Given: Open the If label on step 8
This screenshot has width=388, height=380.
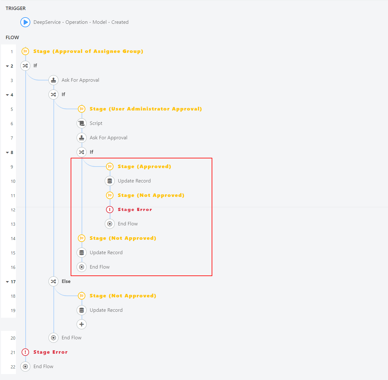Looking at the screenshot, I should [91, 152].
